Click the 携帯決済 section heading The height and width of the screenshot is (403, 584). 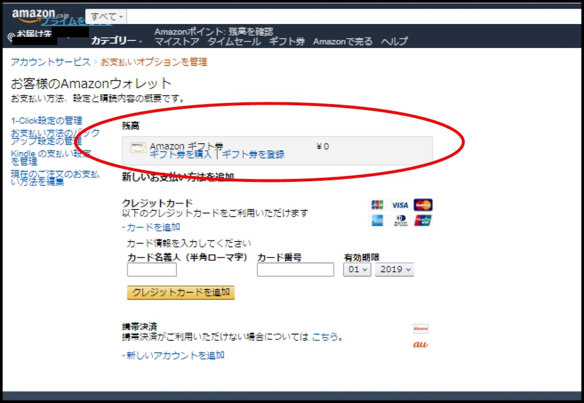pos(140,327)
